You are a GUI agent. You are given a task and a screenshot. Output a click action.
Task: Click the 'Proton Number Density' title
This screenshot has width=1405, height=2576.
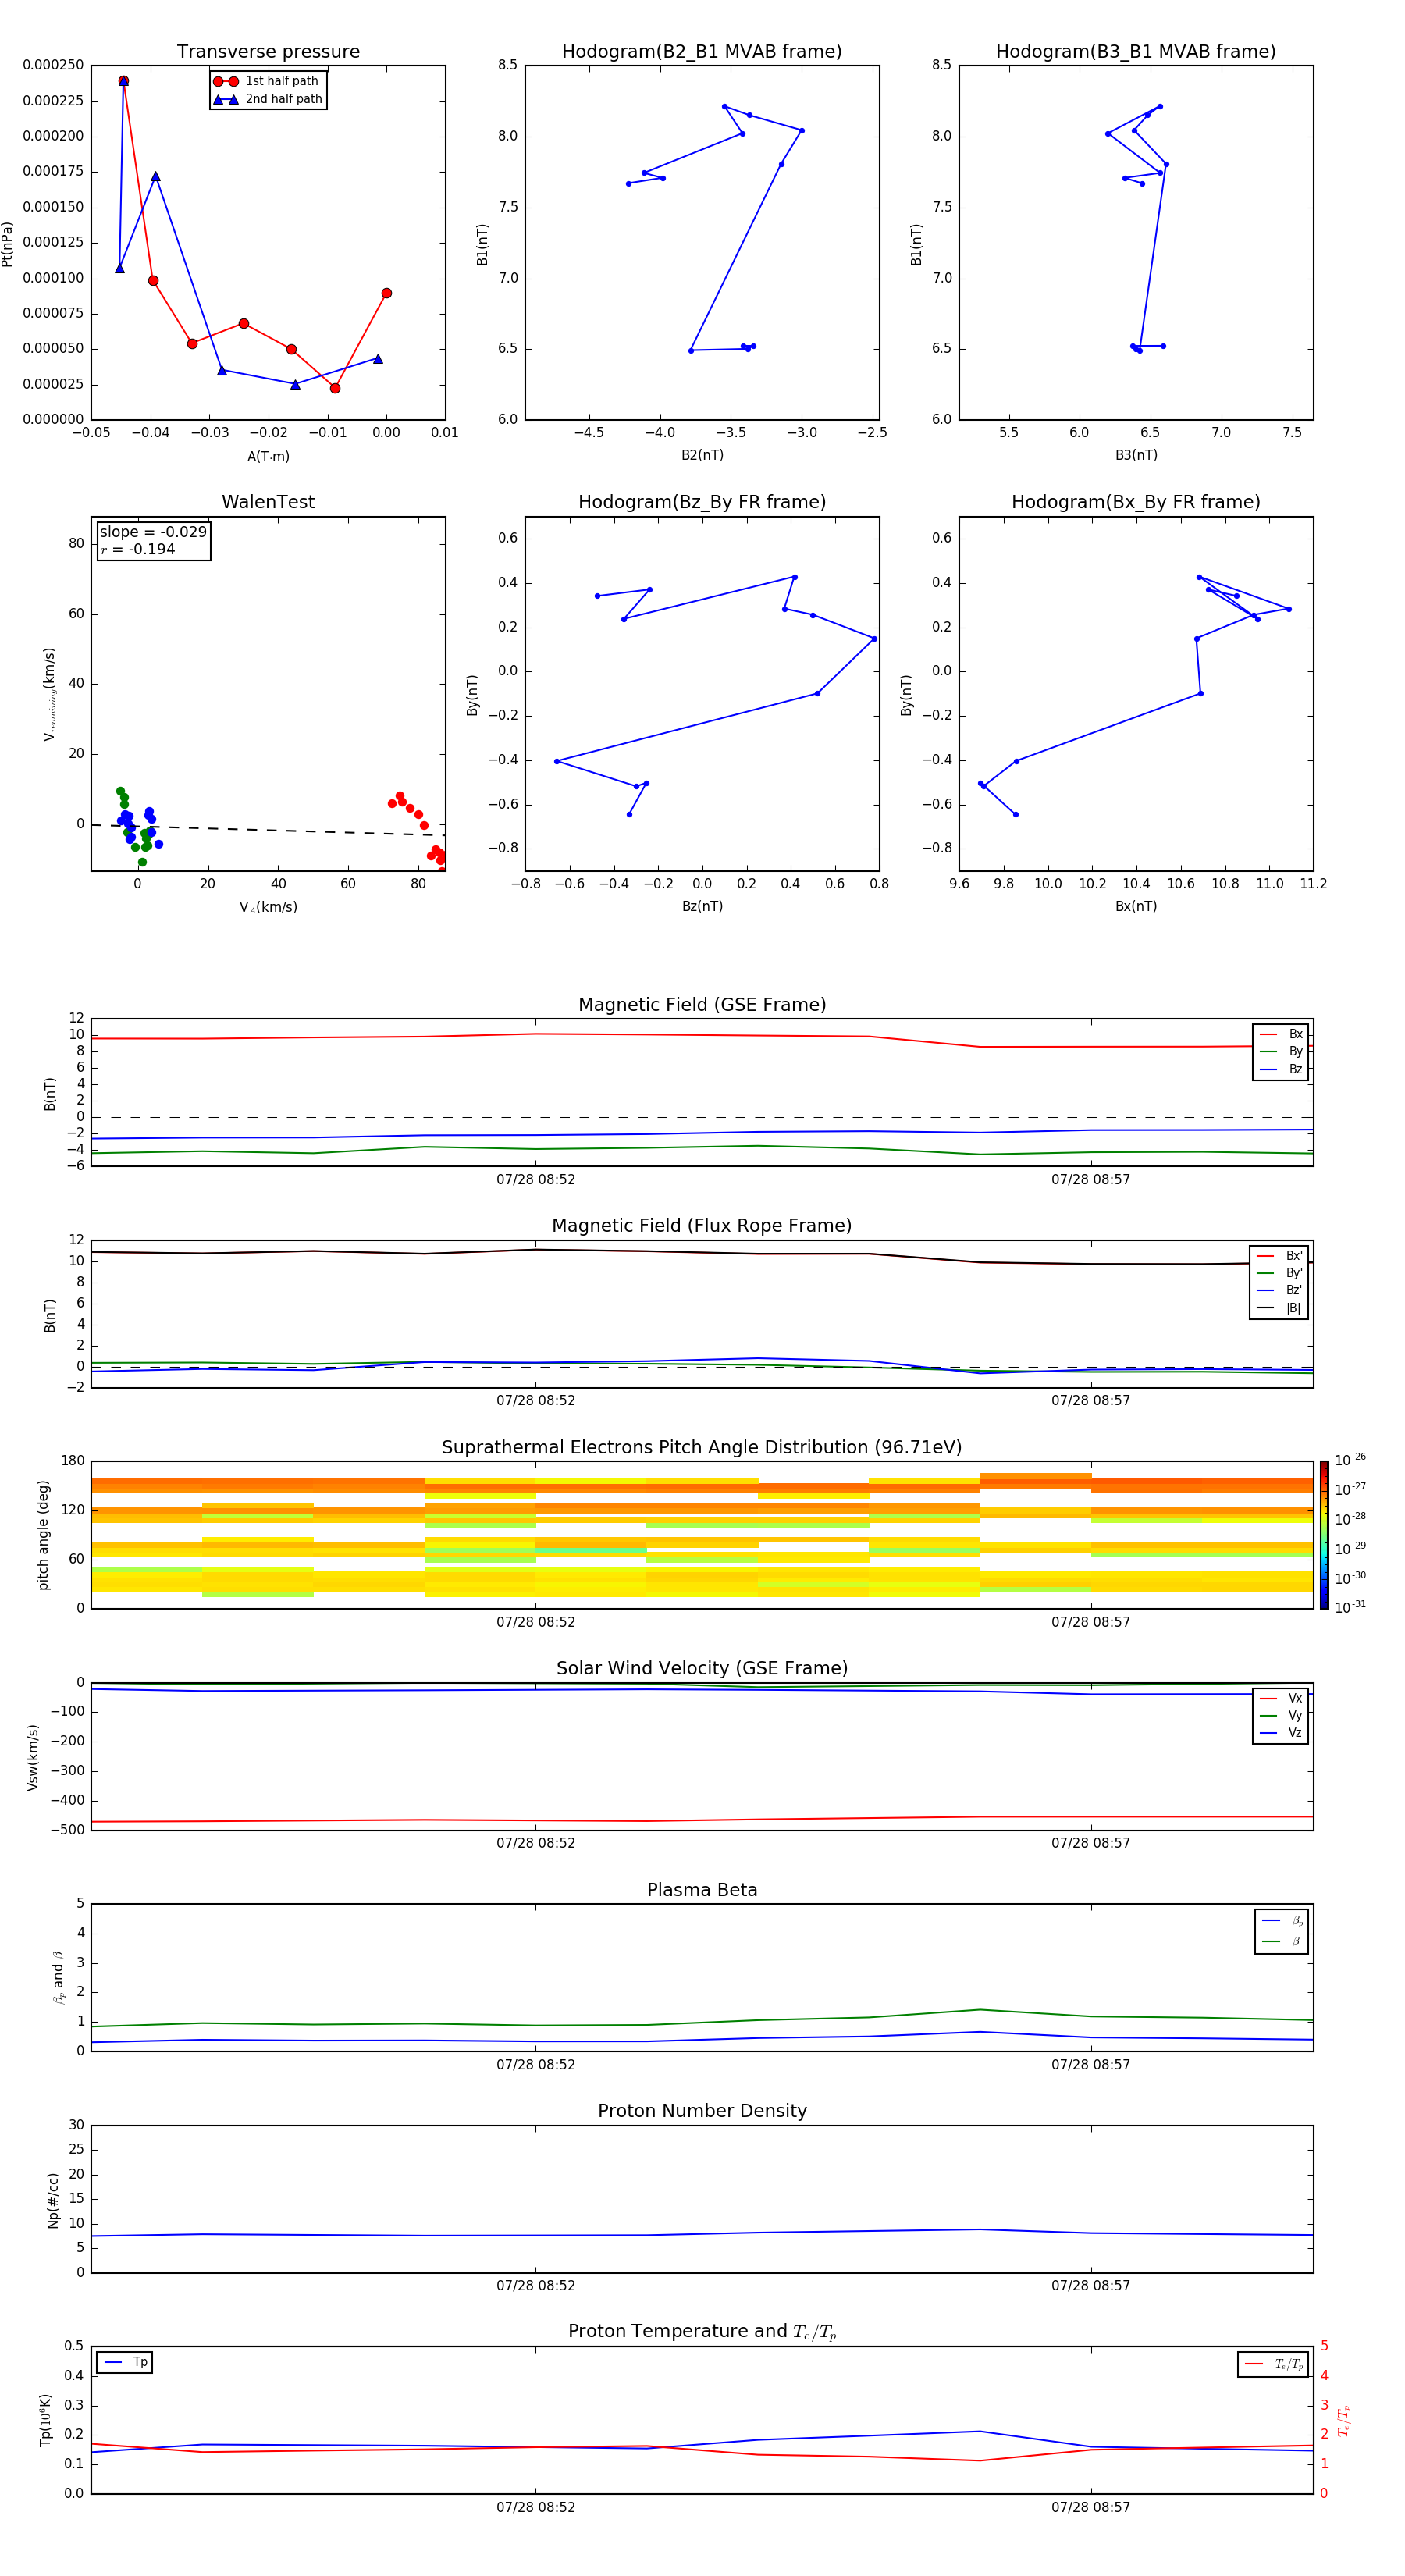(702, 2111)
